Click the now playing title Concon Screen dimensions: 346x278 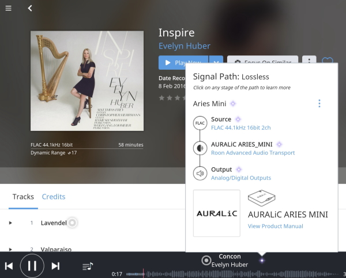pos(230,257)
